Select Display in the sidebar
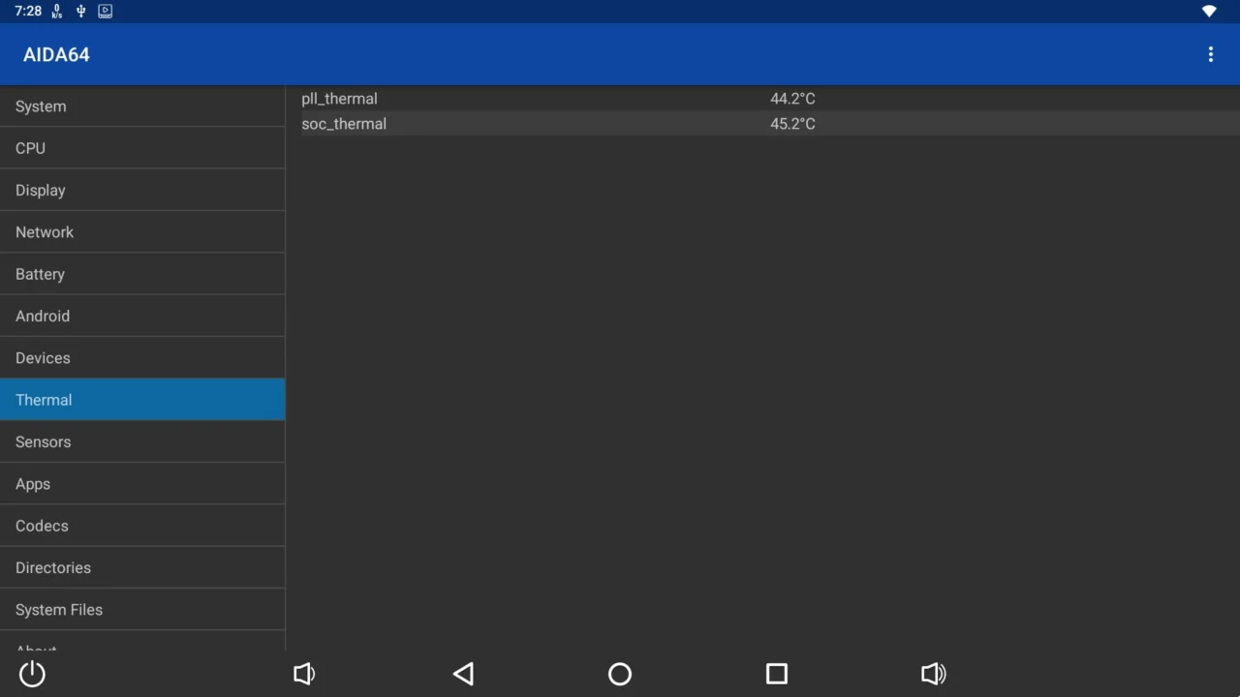The height and width of the screenshot is (697, 1240). click(x=142, y=190)
